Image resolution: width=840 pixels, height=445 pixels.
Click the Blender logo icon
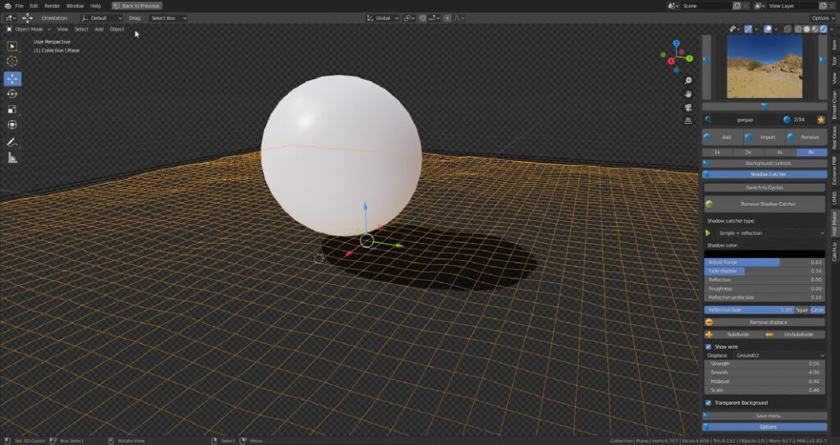tap(7, 6)
